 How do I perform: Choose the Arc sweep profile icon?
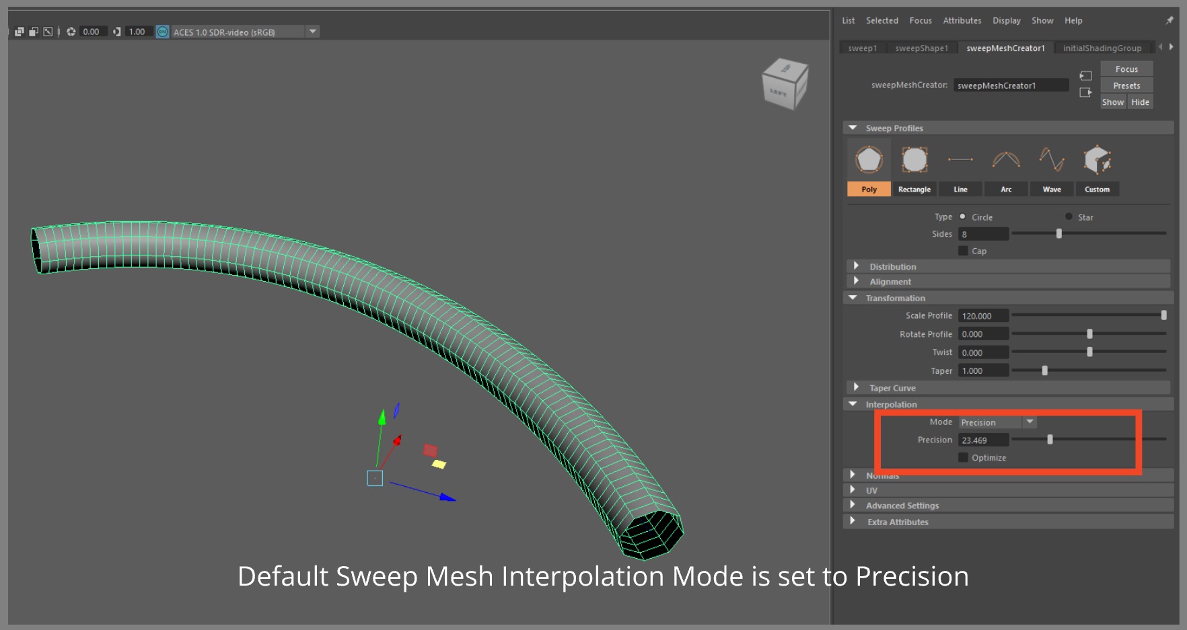point(1006,161)
